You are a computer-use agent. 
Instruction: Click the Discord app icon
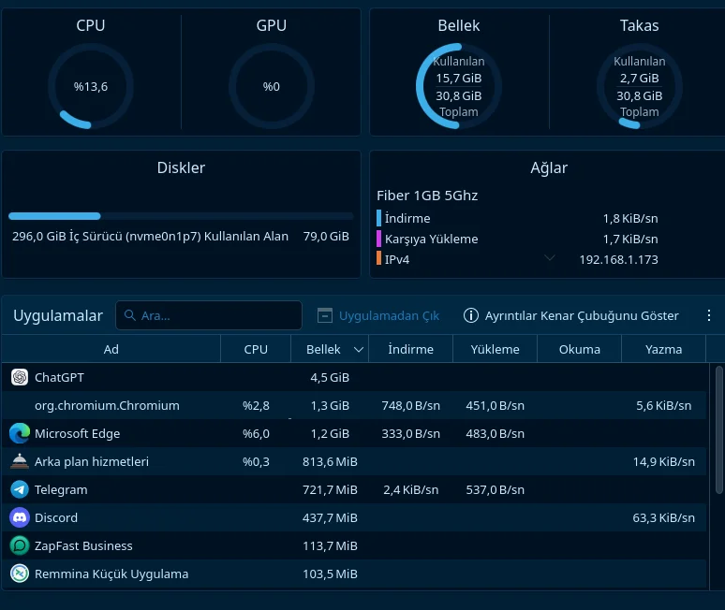pyautogui.click(x=20, y=517)
